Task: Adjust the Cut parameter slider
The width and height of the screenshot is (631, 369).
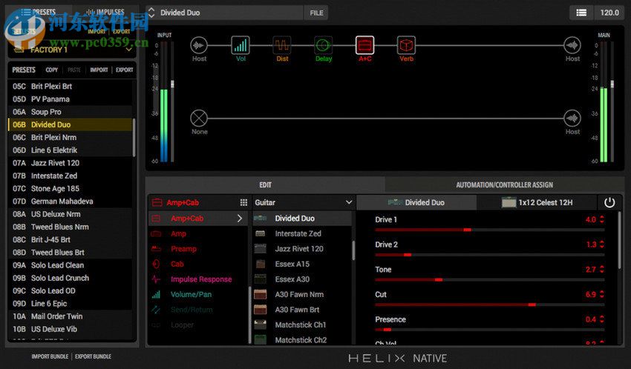Action: (x=532, y=305)
